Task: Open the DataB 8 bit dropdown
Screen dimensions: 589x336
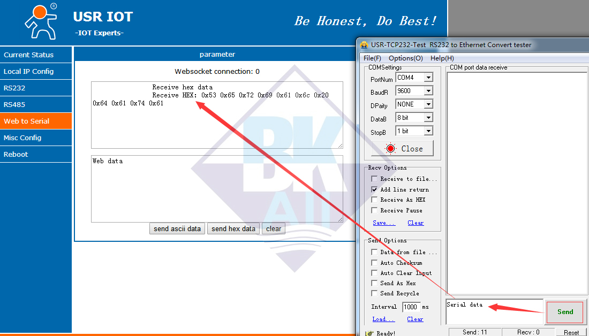Action: [x=428, y=118]
